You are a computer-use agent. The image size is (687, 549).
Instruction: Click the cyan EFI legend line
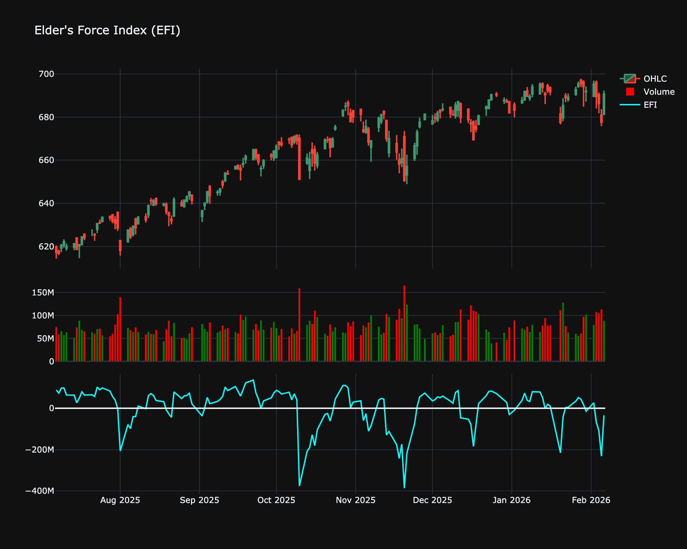coord(630,105)
